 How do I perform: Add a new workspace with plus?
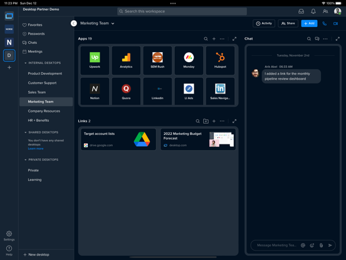click(9, 67)
